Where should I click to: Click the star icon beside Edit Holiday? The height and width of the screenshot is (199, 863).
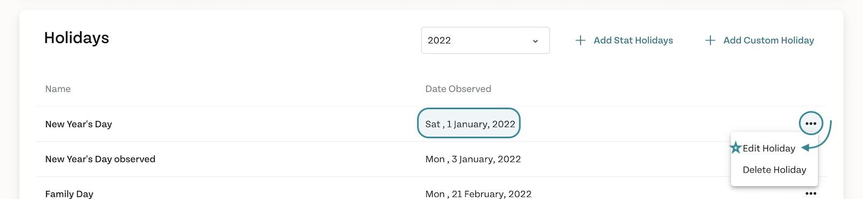pyautogui.click(x=736, y=147)
